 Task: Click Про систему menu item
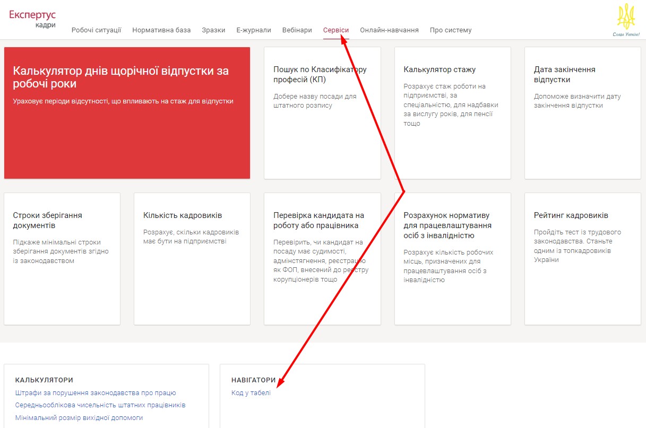click(x=451, y=30)
